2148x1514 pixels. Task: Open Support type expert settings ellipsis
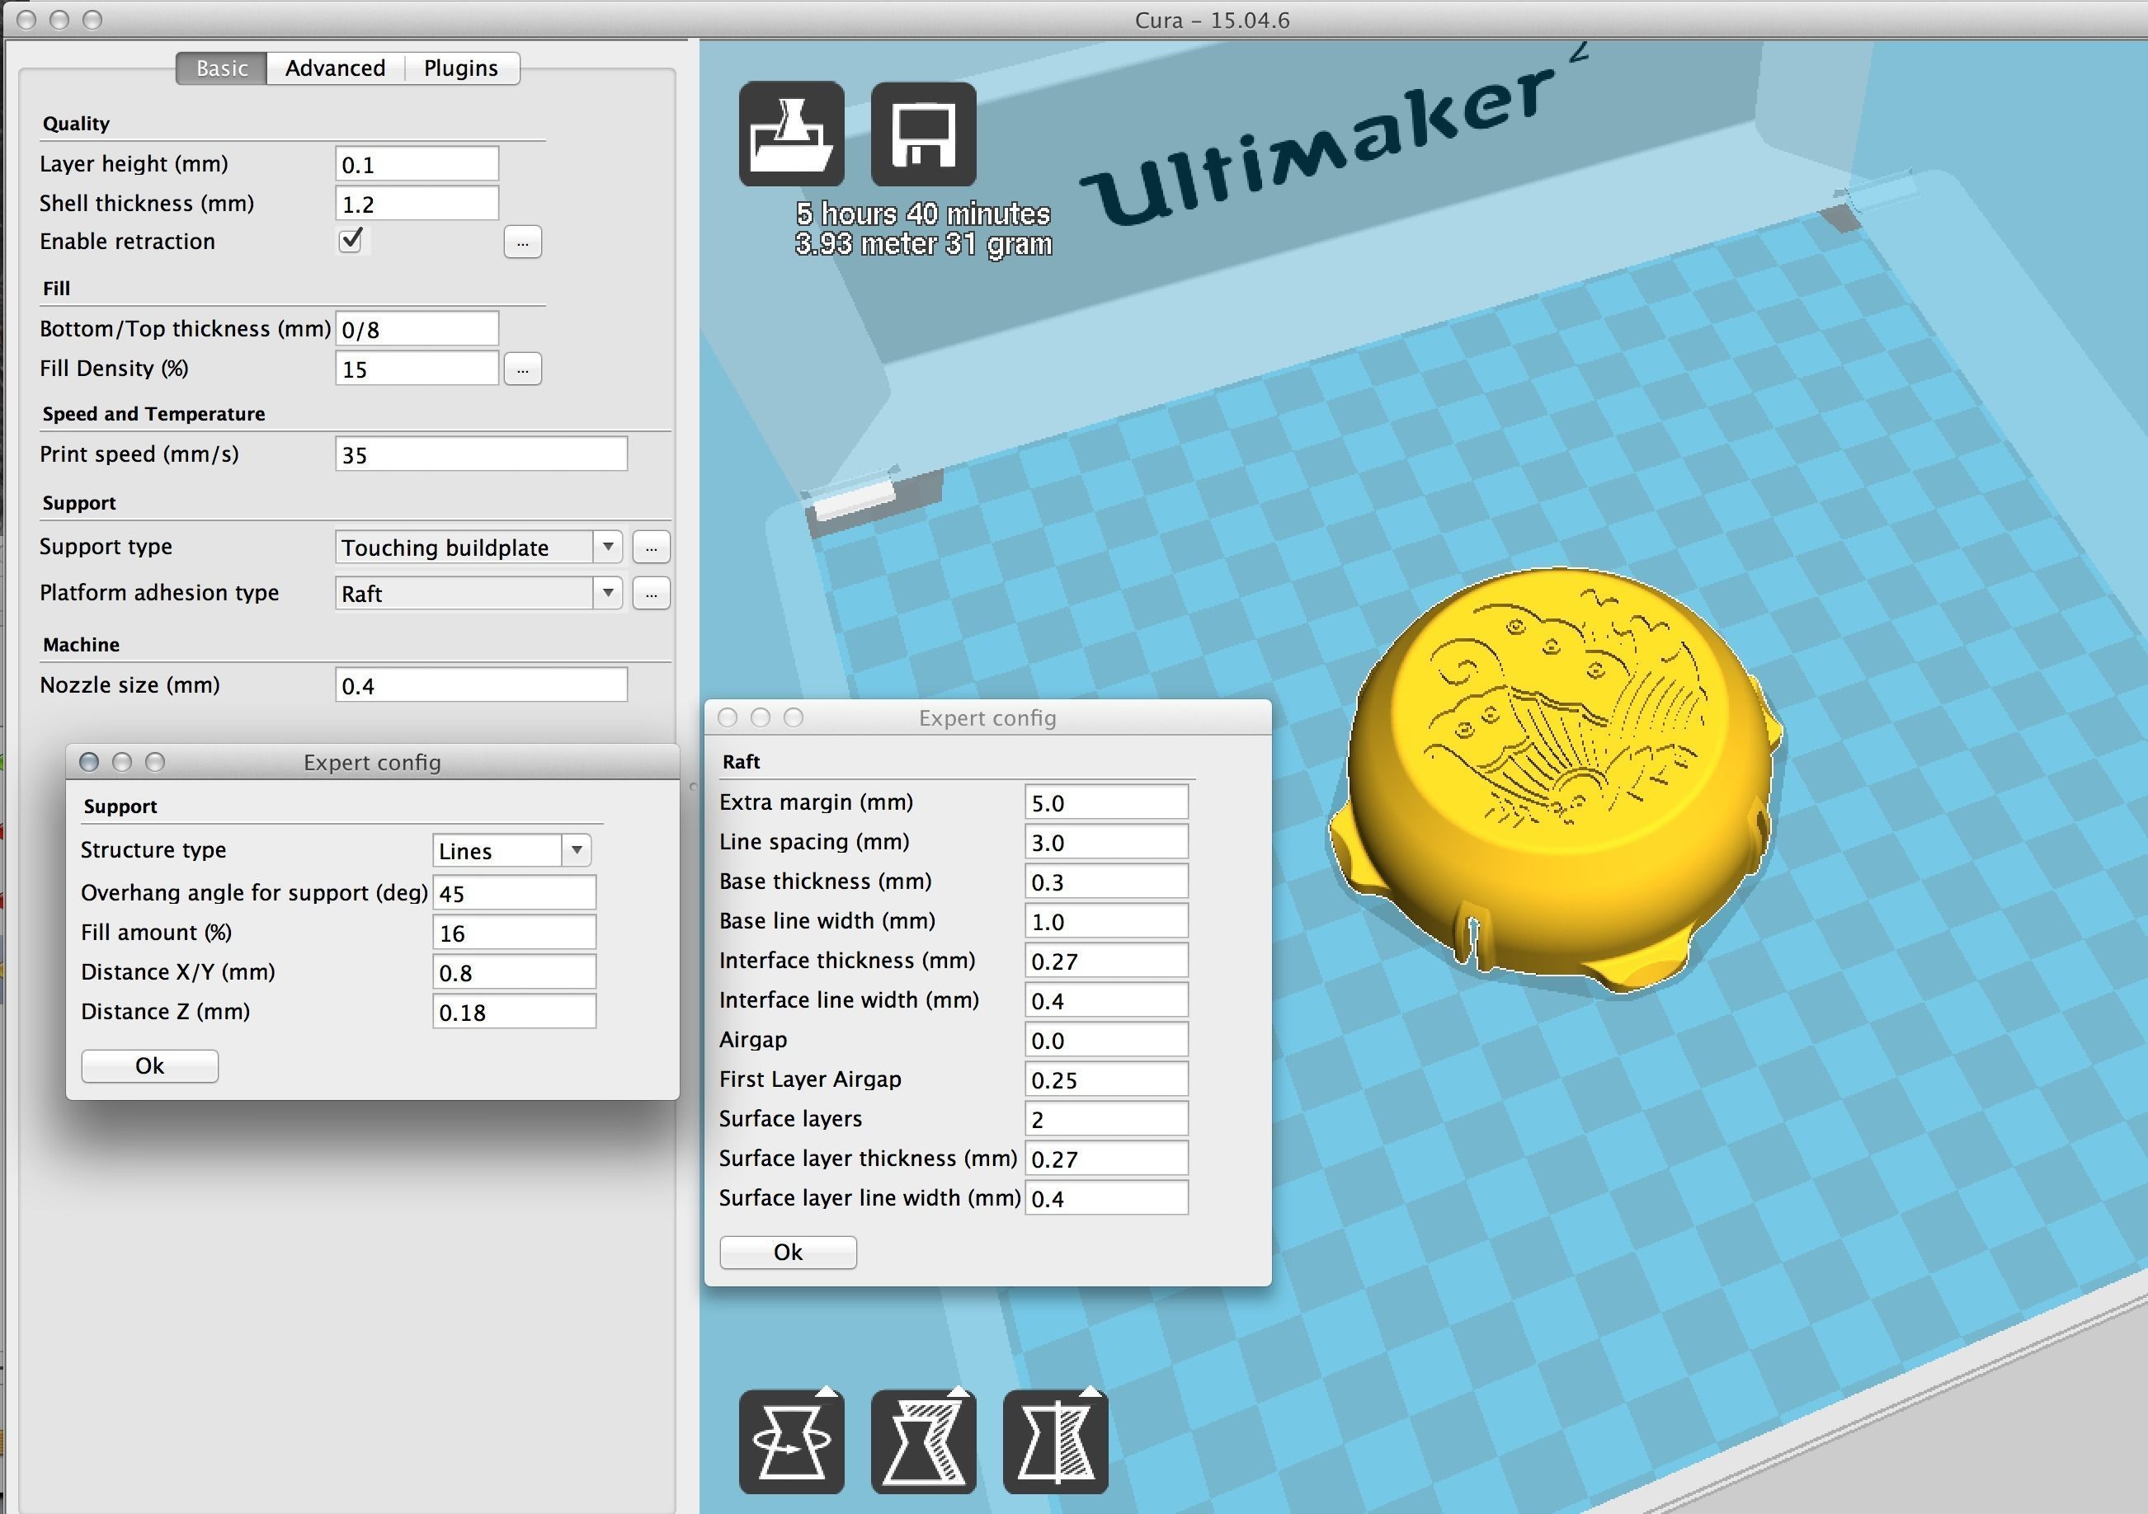[651, 547]
